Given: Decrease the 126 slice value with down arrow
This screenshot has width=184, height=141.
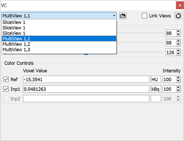Looking at the screenshot, I should pos(178,54).
